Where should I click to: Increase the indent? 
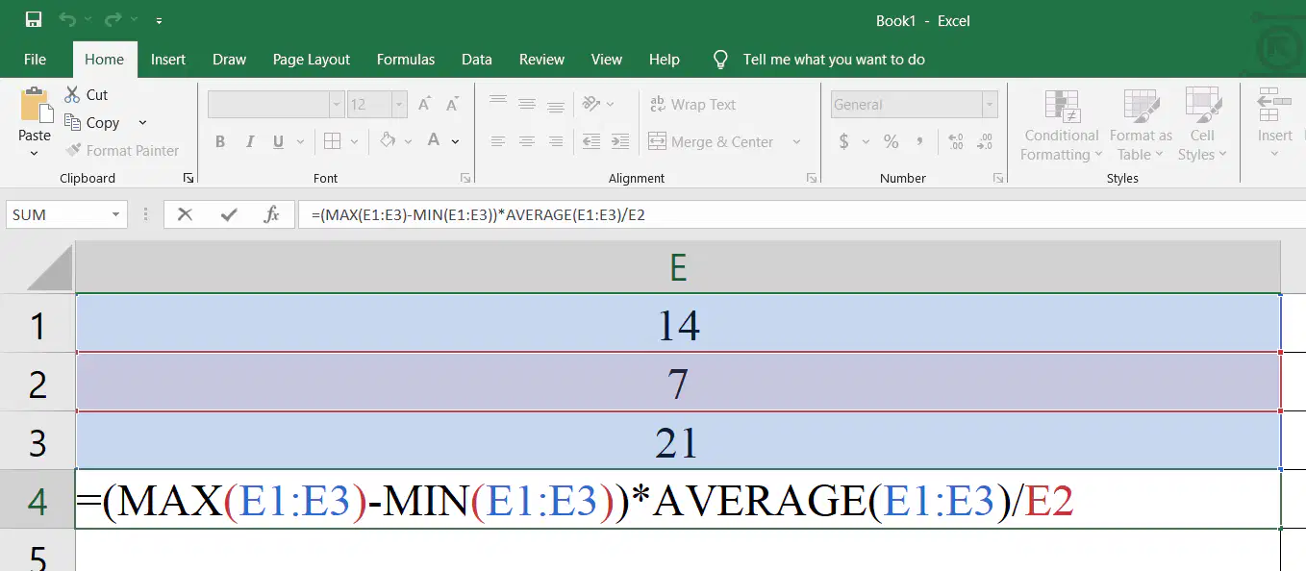click(620, 141)
